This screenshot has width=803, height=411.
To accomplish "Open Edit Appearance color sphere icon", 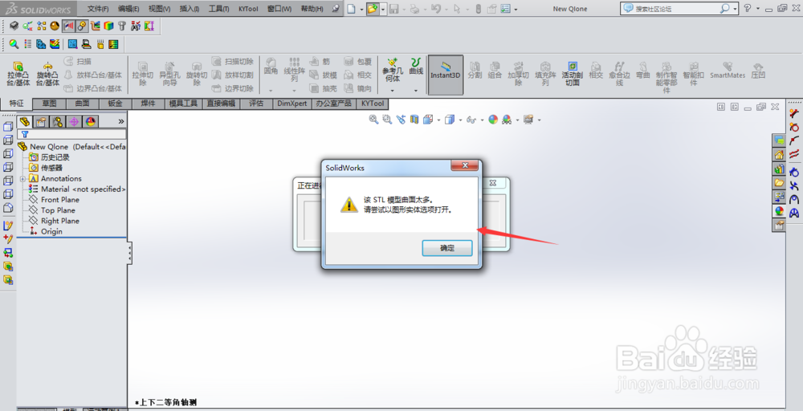I will tap(493, 120).
